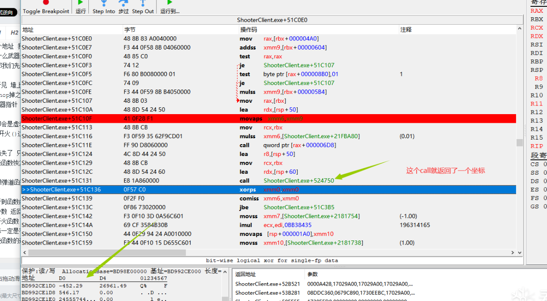Click the je instruction at ShooterClient.exe+51C0F3
547x301 pixels.
pyautogui.click(x=268, y=65)
